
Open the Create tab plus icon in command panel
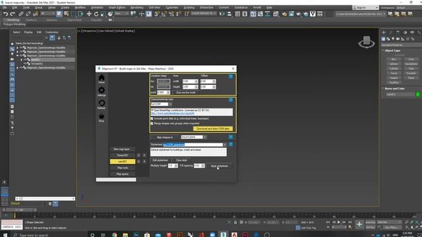click(x=384, y=32)
